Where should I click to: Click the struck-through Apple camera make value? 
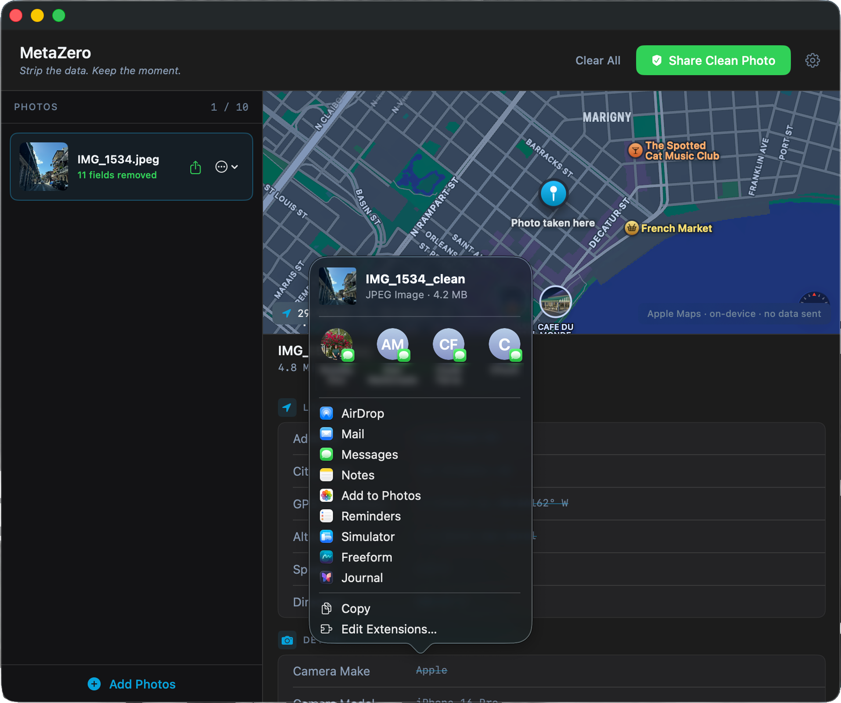431,670
